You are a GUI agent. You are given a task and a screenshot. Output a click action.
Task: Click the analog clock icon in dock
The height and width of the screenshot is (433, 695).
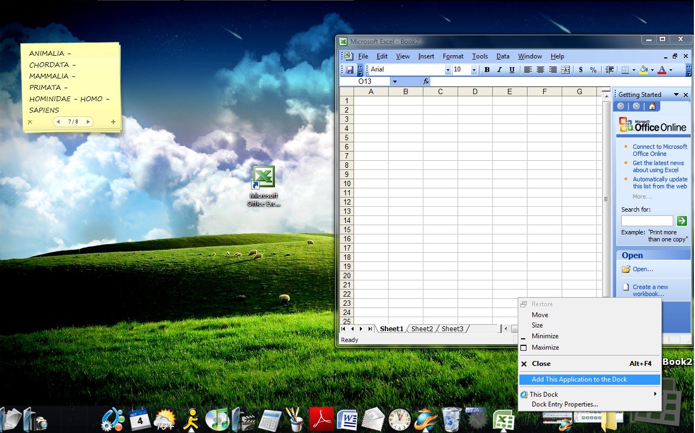(400, 419)
